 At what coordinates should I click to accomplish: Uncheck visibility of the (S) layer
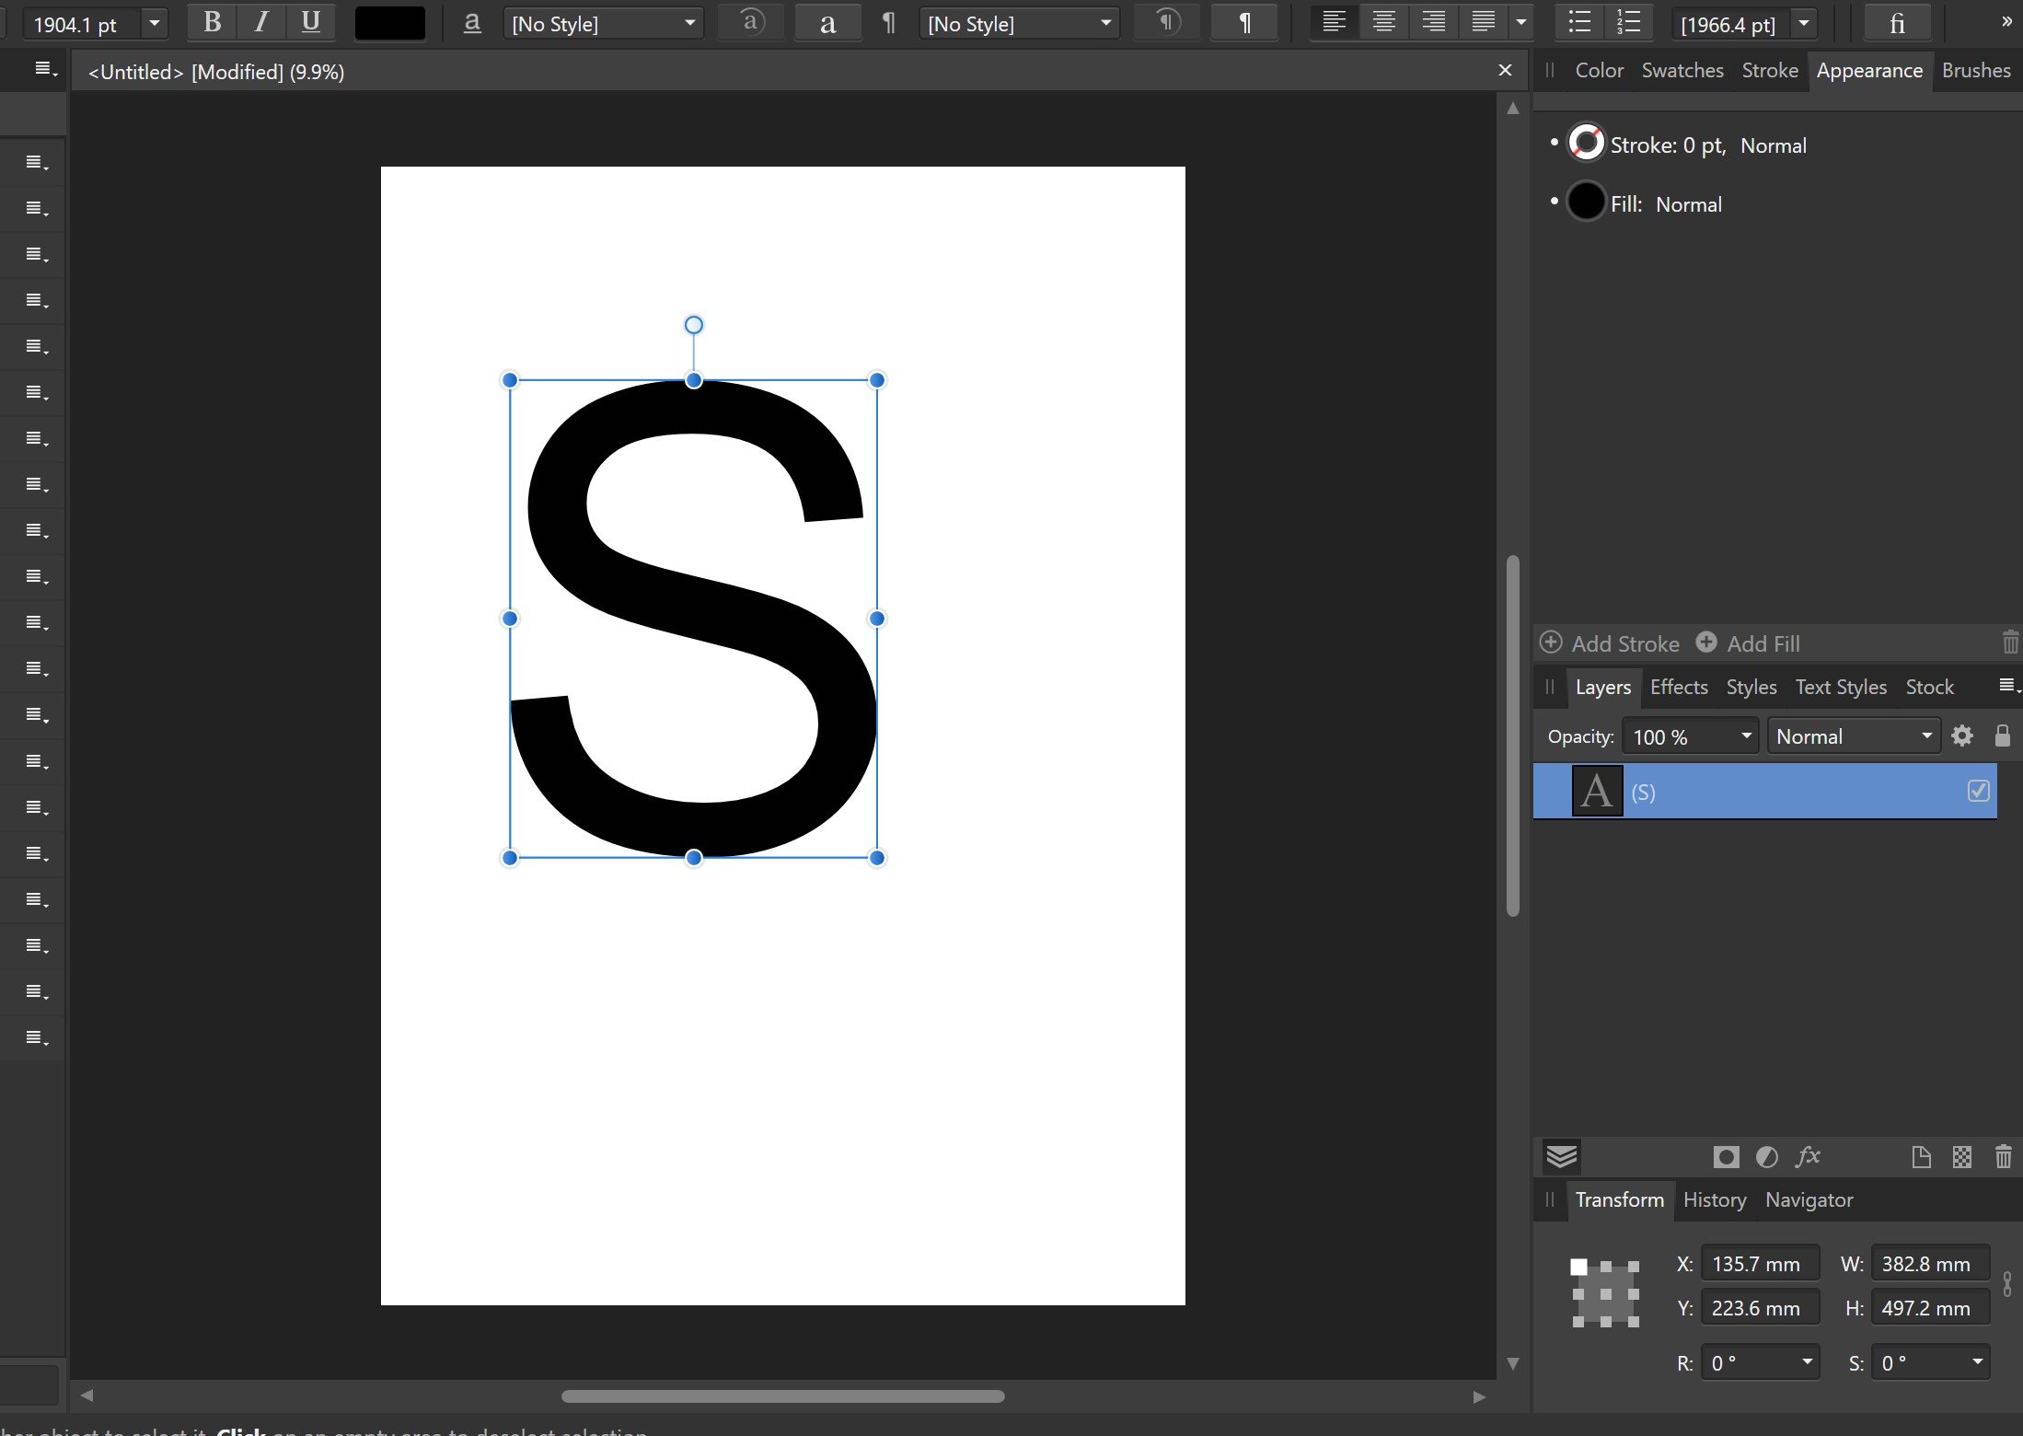(x=1978, y=791)
